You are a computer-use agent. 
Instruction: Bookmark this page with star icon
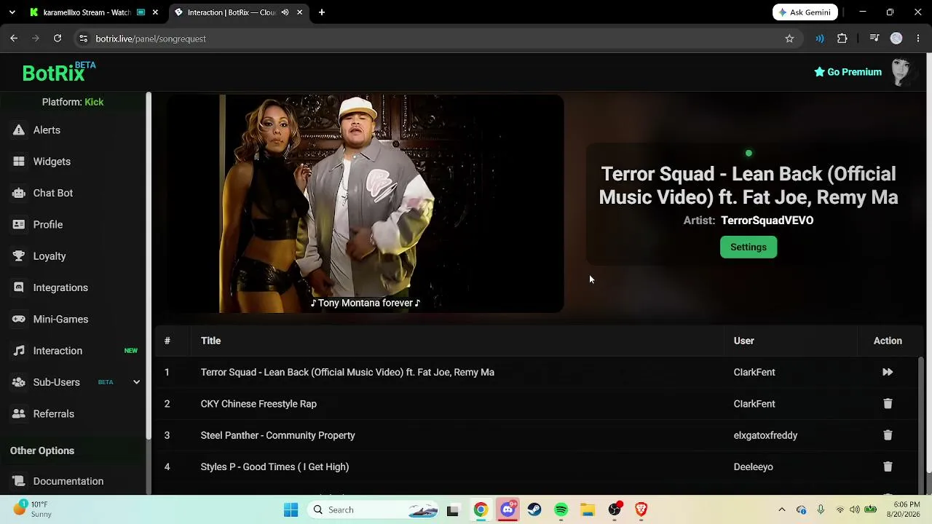pos(789,39)
